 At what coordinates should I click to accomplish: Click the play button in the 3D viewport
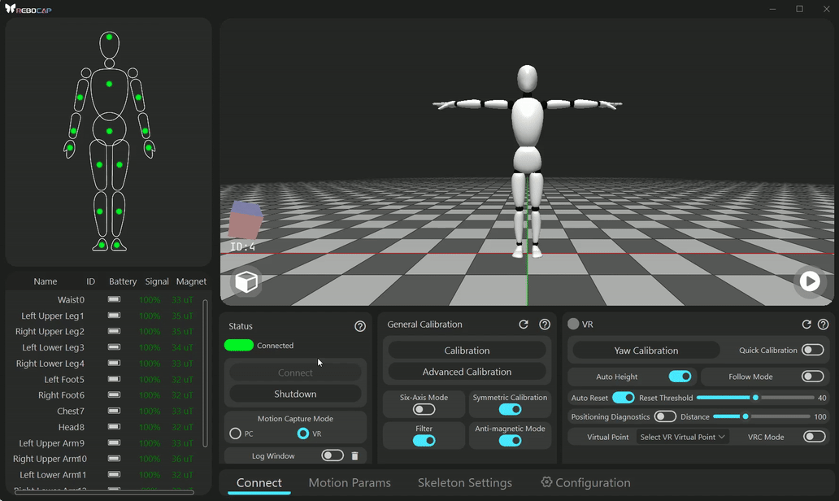pos(810,281)
